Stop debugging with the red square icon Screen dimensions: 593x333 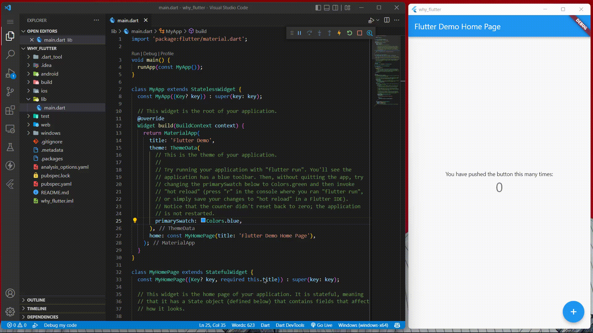[359, 33]
